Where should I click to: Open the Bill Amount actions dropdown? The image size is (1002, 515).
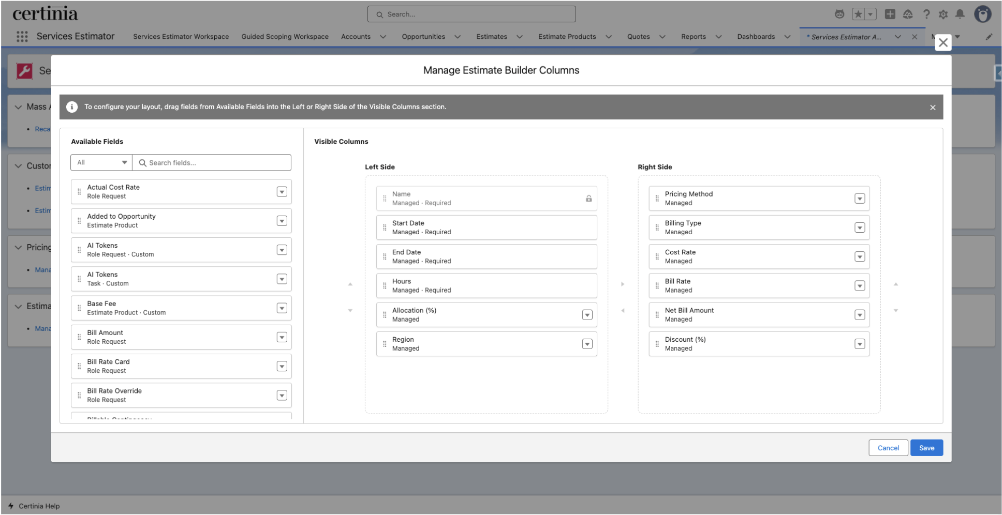tap(282, 338)
